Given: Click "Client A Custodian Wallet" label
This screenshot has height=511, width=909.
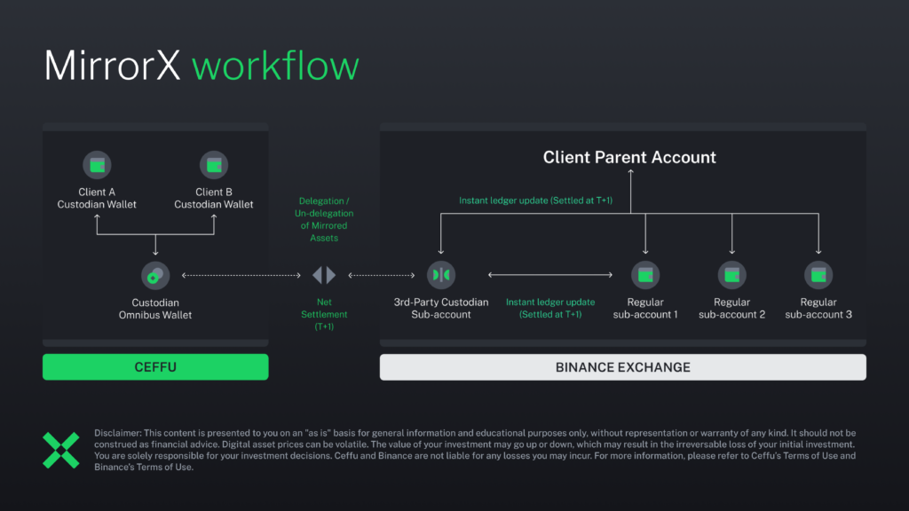Looking at the screenshot, I should (97, 198).
